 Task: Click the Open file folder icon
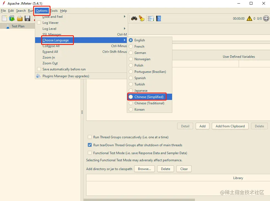pyautogui.click(x=20, y=18)
